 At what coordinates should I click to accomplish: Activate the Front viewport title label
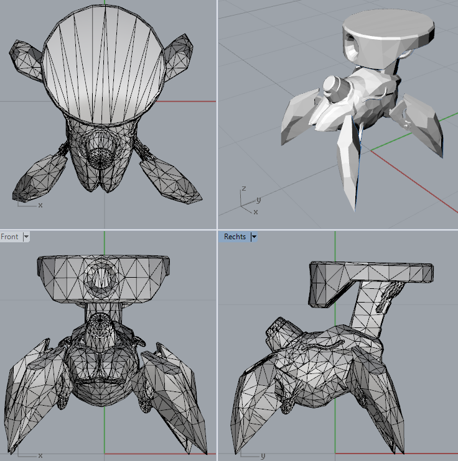(x=10, y=237)
